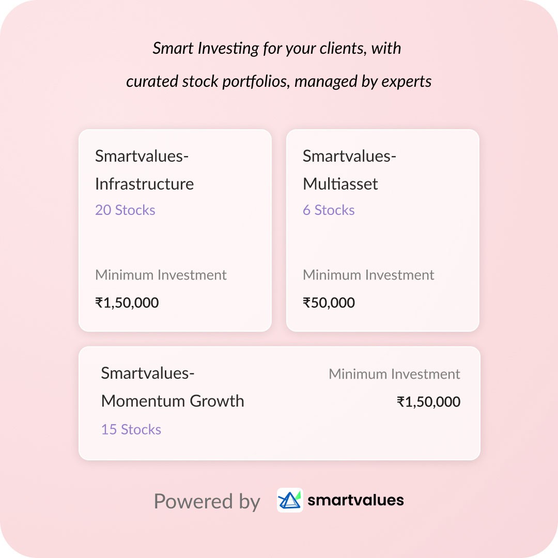This screenshot has height=558, width=558.
Task: View the 15 Stocks link
Action: click(131, 429)
